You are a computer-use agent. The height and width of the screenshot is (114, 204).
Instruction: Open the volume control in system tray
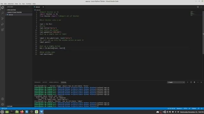coord(178,112)
